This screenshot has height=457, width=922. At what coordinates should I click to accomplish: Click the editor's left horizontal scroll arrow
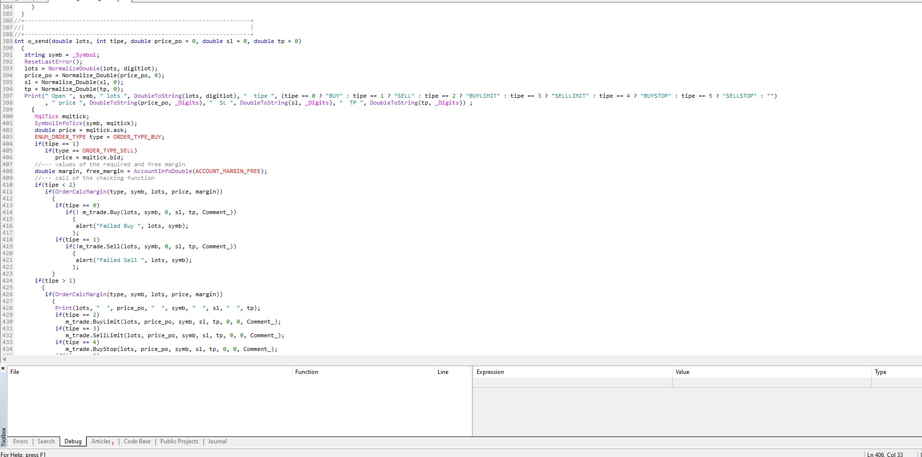coord(4,359)
